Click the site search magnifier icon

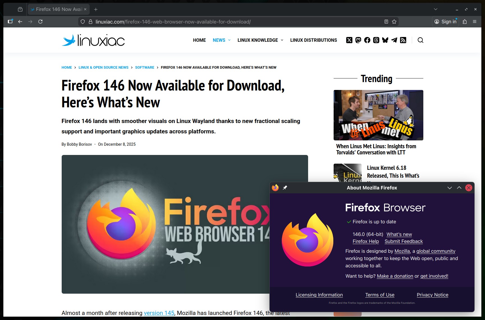click(x=420, y=40)
